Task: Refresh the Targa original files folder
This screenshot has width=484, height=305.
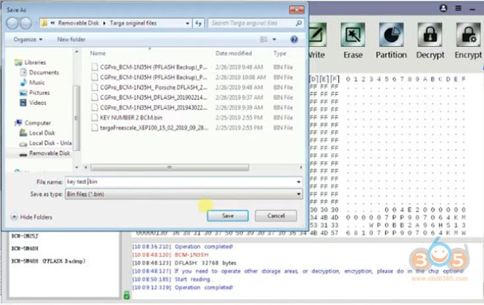Action: coord(198,23)
